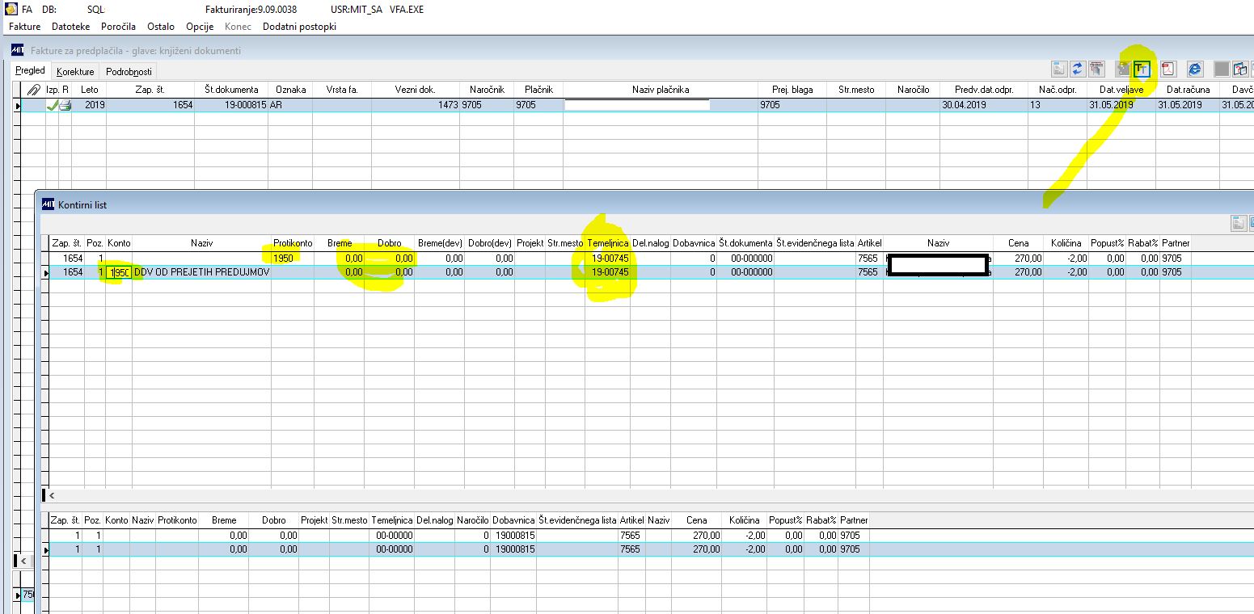Image resolution: width=1254 pixels, height=614 pixels.
Task: Click the Konto input field showing 1950
Action: (x=119, y=272)
